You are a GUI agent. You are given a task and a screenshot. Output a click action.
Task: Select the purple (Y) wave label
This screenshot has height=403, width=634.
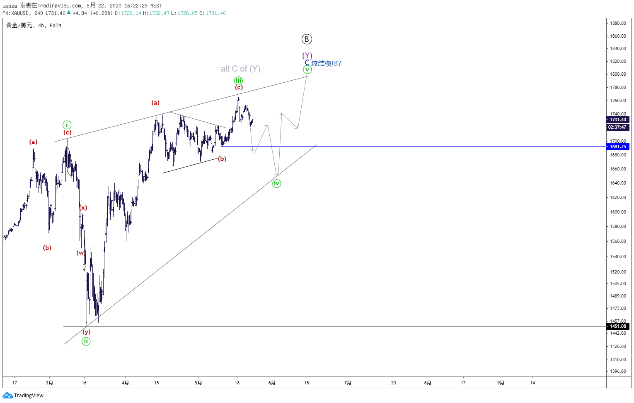point(307,55)
